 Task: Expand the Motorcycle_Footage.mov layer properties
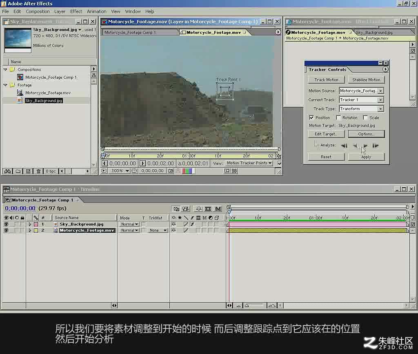point(30,230)
